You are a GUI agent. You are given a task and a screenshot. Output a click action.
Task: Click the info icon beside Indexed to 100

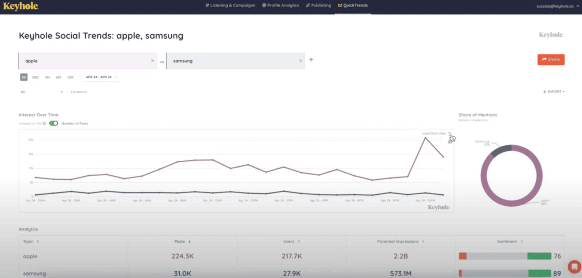coord(44,124)
